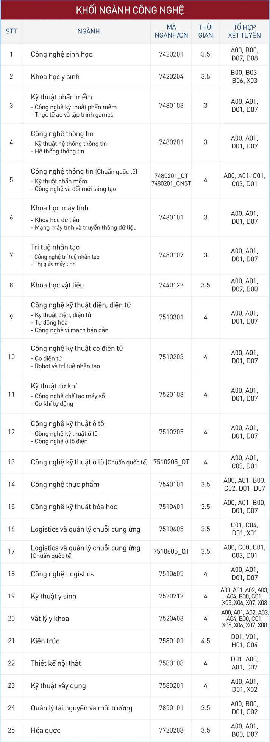Click Thực tế ảo và lập trình games
The width and height of the screenshot is (270, 742).
(x=74, y=115)
